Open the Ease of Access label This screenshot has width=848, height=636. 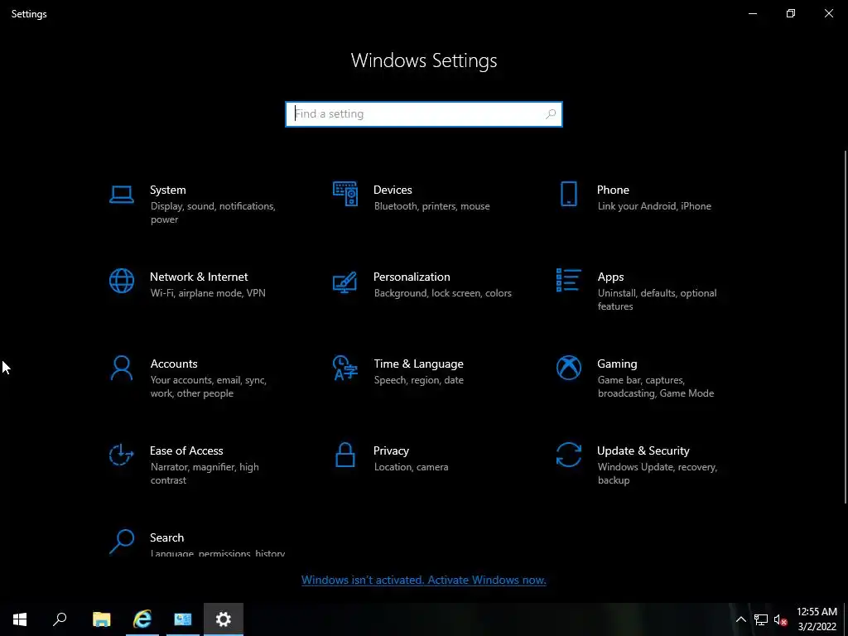[x=186, y=451]
